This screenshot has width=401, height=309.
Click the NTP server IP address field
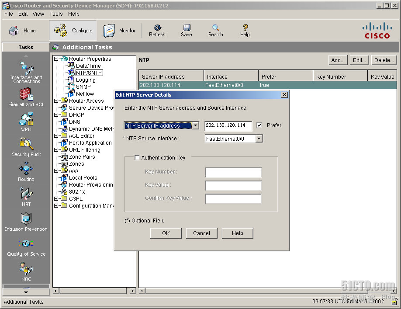[x=228, y=125]
